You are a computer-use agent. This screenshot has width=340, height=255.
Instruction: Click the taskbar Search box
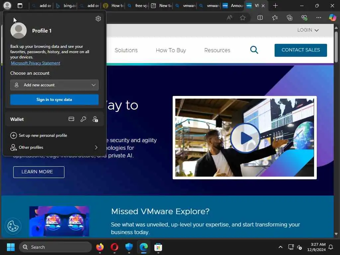(x=55, y=247)
